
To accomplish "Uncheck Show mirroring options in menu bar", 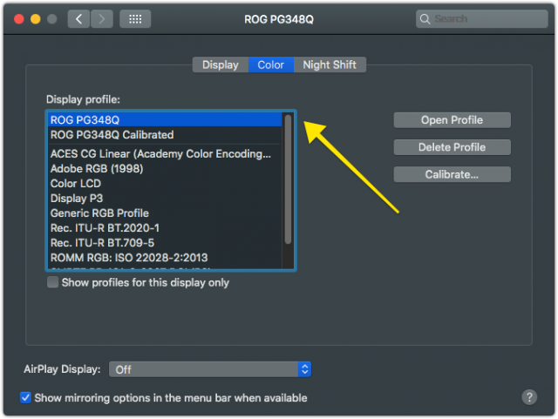I will click(x=25, y=398).
